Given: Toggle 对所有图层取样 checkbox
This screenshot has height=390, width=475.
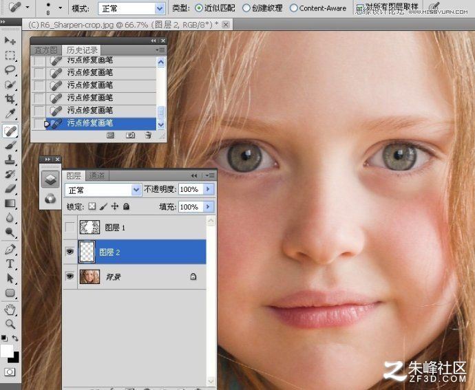Looking at the screenshot, I should (360, 8).
